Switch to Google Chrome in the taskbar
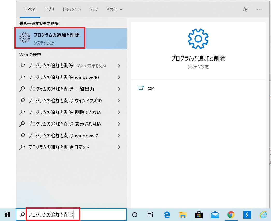Screen dimensions: 271x221 pos(231,215)
